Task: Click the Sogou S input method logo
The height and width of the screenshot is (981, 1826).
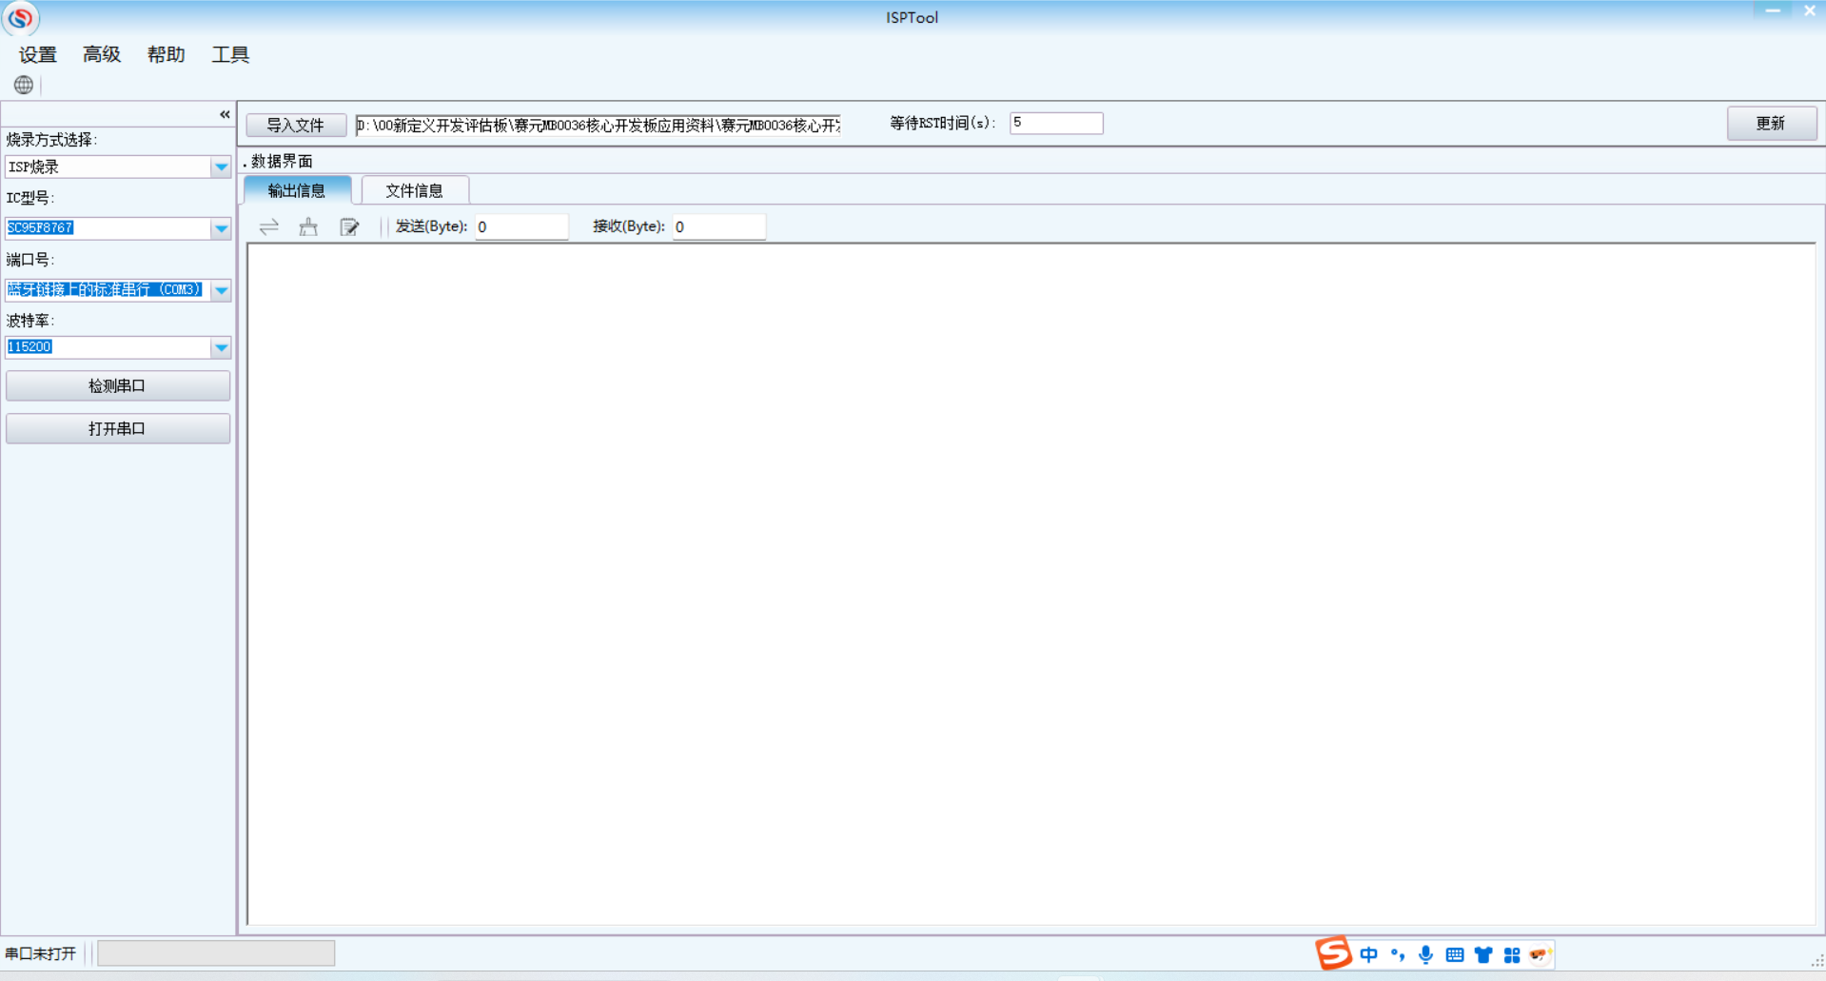Action: [x=1333, y=952]
